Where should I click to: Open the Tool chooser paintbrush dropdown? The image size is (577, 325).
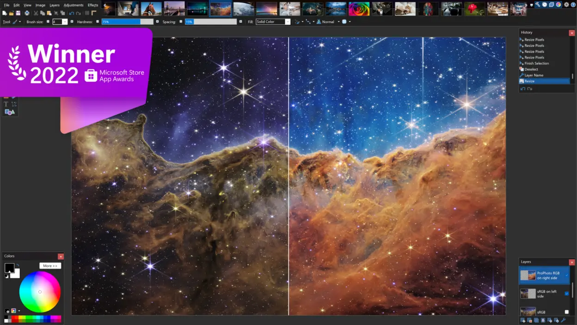[x=17, y=22]
